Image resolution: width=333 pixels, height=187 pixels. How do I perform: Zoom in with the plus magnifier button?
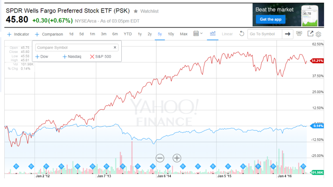tap(177, 158)
